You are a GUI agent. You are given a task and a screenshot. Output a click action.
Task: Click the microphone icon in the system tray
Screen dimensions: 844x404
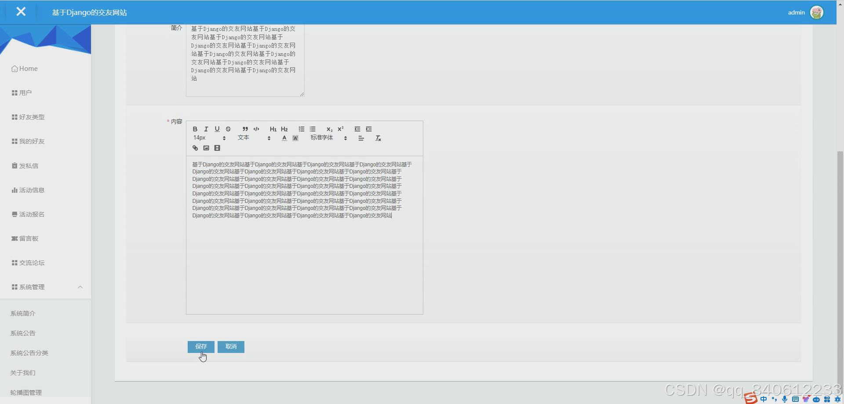785,399
